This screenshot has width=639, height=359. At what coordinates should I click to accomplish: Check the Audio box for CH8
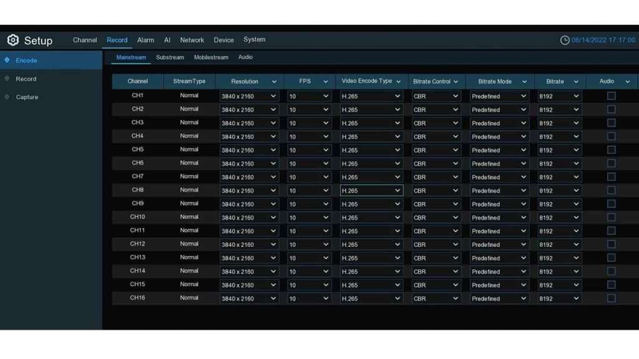point(611,190)
